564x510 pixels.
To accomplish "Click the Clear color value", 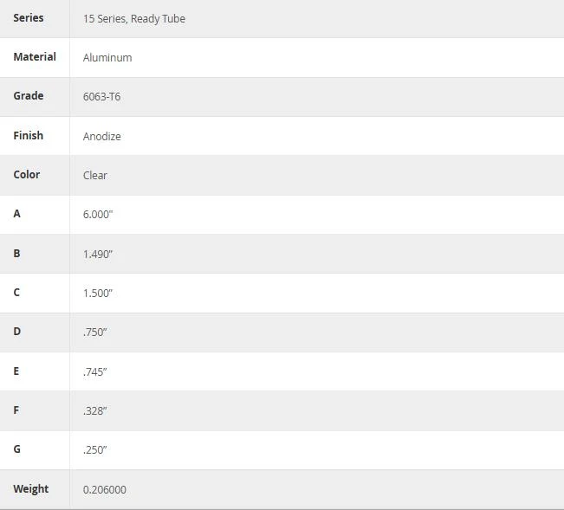I will tap(95, 176).
